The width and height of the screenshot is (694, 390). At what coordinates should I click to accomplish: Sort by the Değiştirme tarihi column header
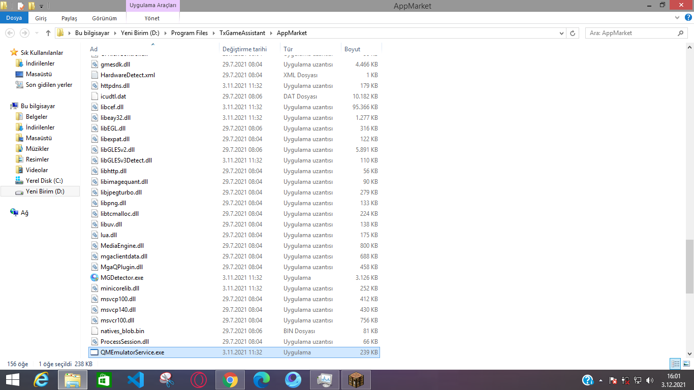pyautogui.click(x=249, y=49)
